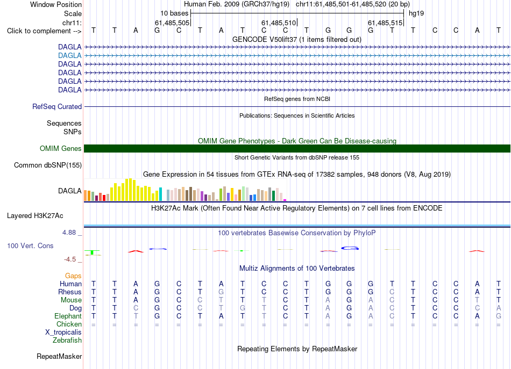This screenshot has height=369, width=511.
Task: Open 'Publications: Sequences in Scientific Articles' title
Action: click(297, 115)
